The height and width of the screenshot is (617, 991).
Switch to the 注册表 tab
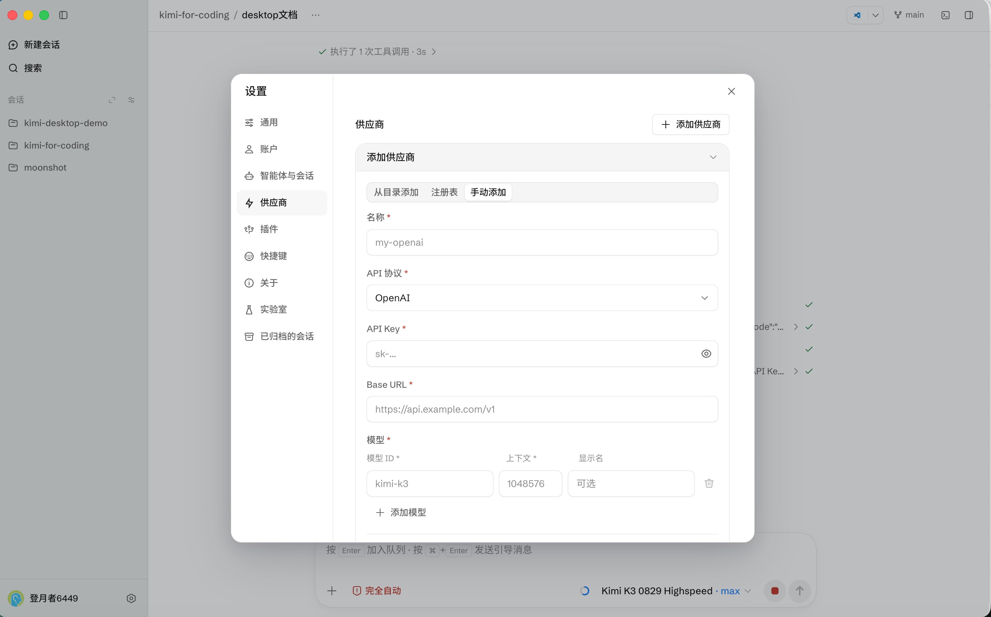tap(444, 192)
